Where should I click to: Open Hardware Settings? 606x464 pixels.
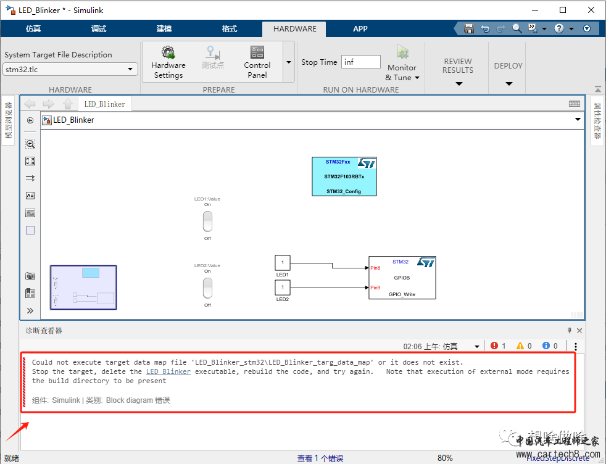(168, 62)
